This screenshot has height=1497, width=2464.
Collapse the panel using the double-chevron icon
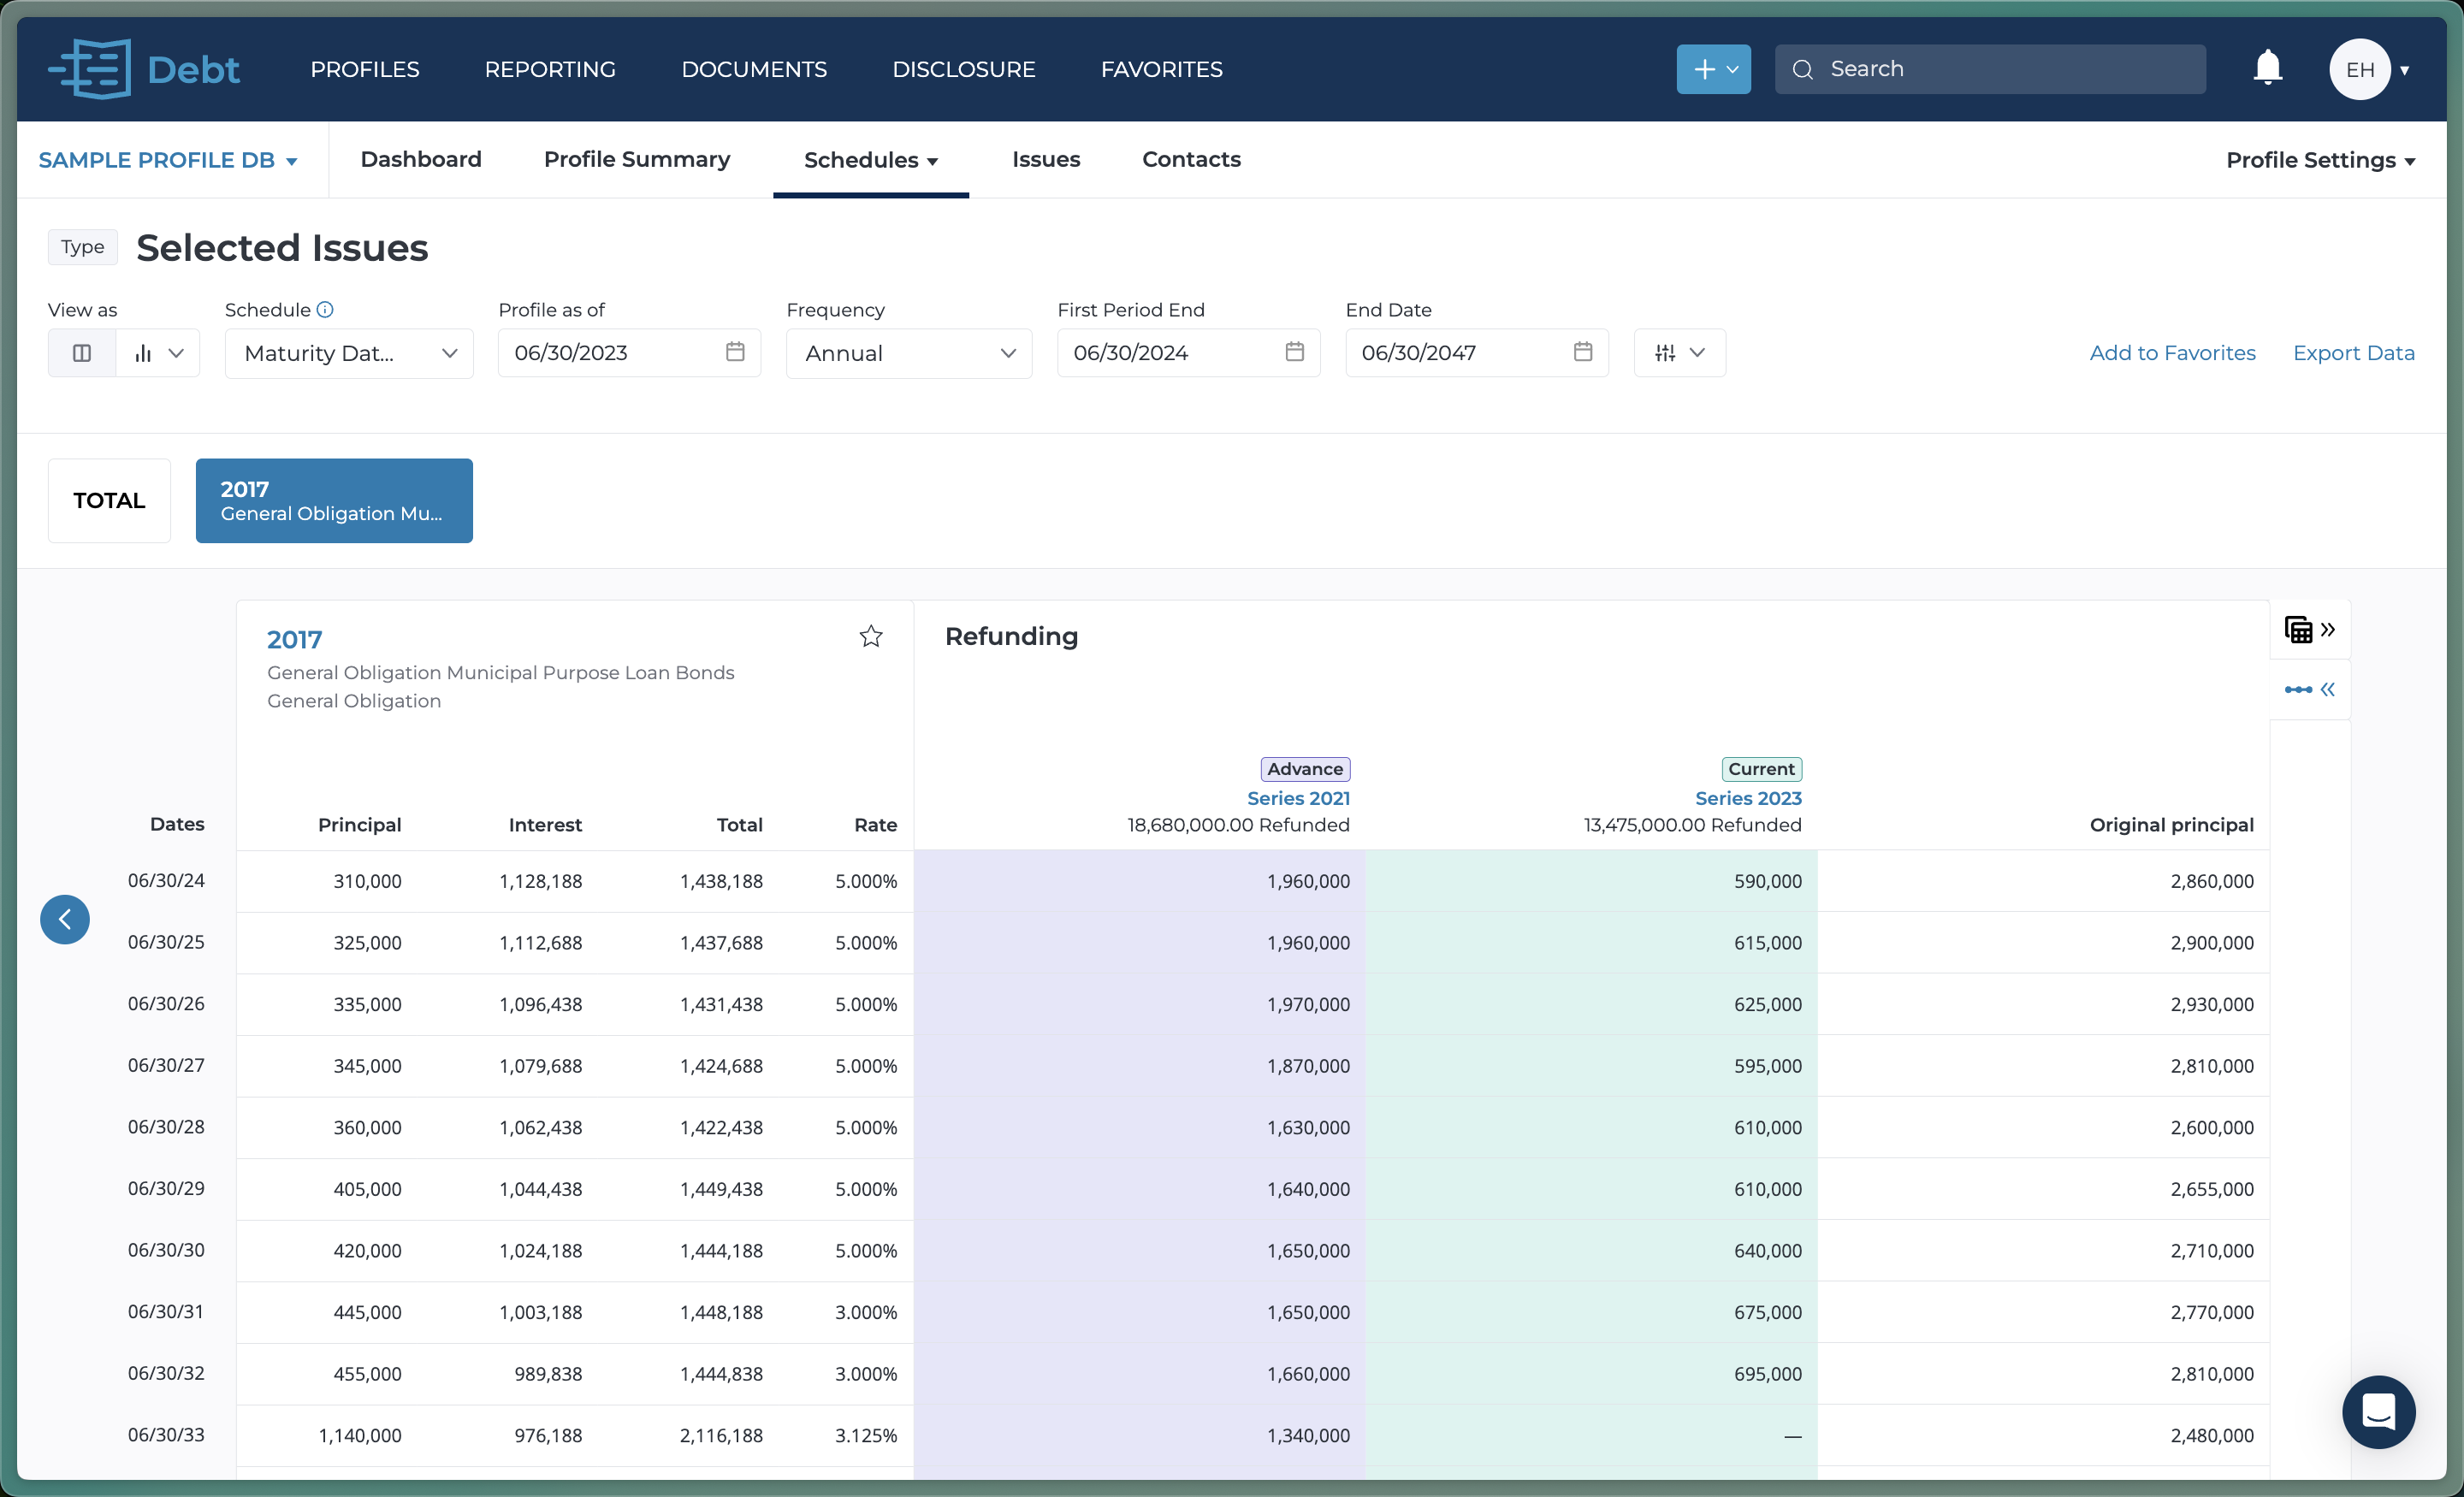click(2330, 689)
